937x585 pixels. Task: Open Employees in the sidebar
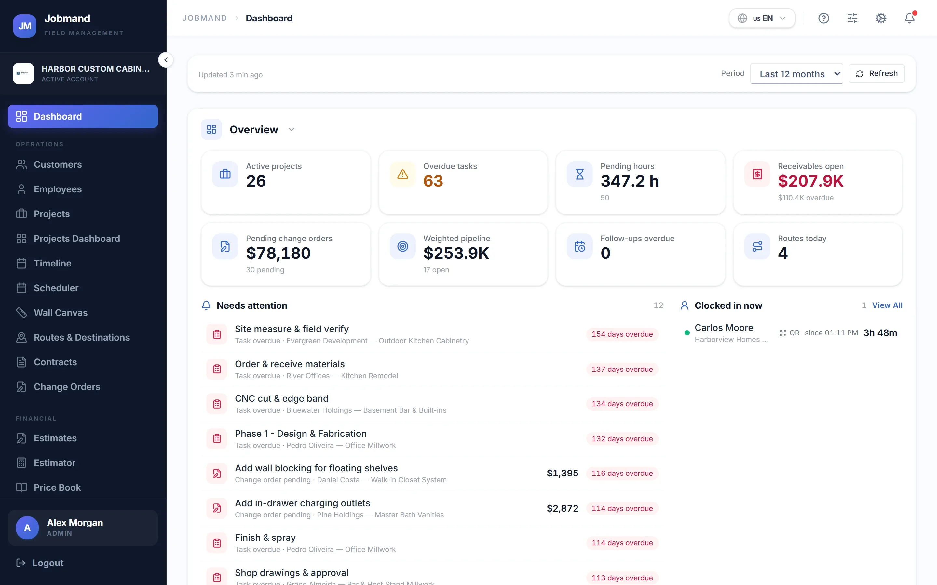pos(83,189)
